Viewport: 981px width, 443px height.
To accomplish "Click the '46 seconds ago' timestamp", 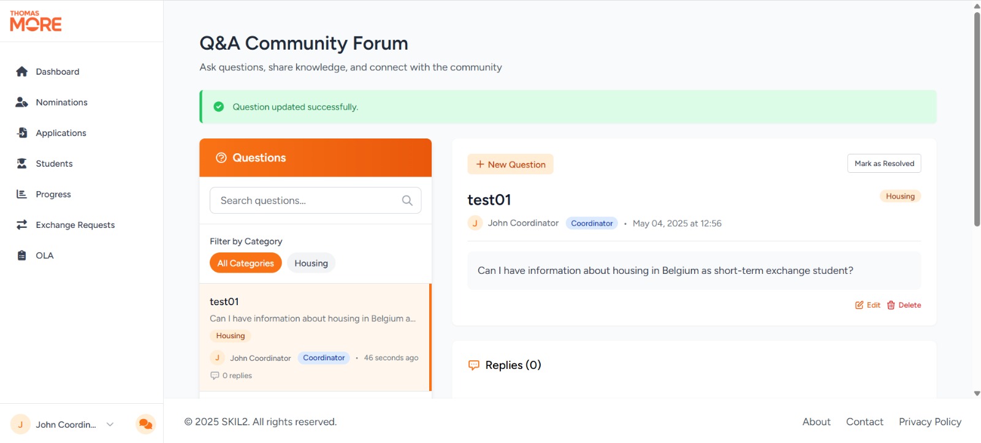I will (x=391, y=358).
